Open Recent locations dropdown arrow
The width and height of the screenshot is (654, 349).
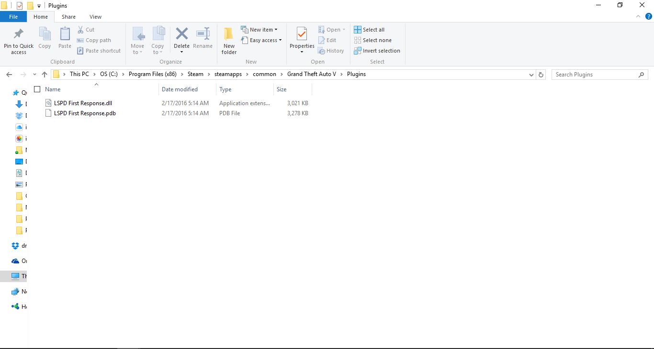pyautogui.click(x=34, y=75)
